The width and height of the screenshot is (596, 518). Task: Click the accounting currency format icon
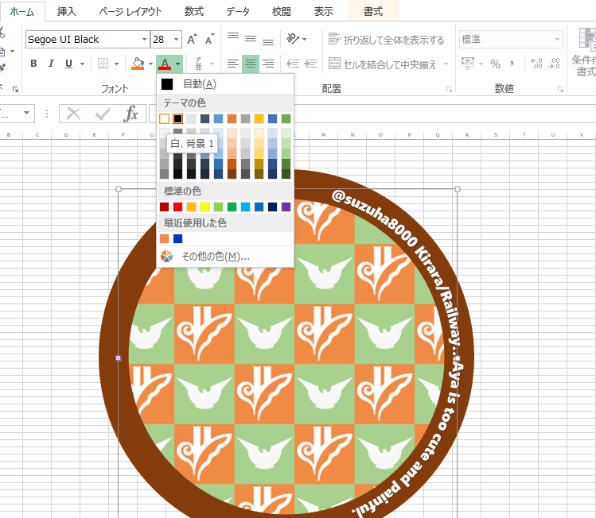[x=468, y=64]
